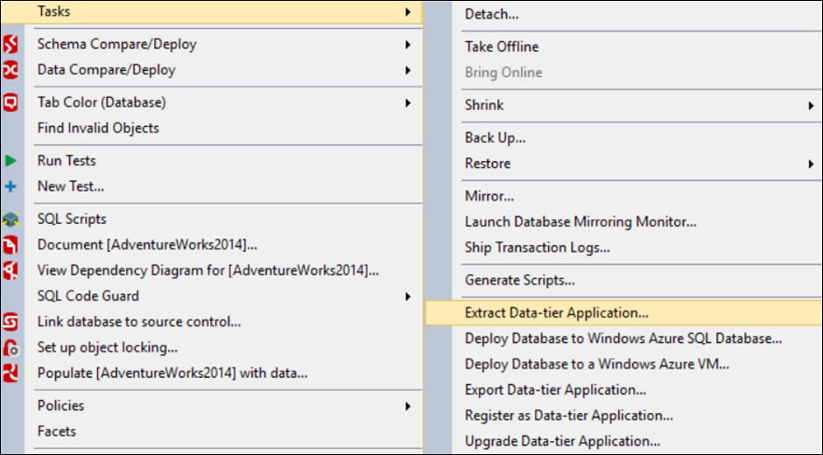
Task: Click the View Dependency Diagram icon
Action: (x=11, y=270)
